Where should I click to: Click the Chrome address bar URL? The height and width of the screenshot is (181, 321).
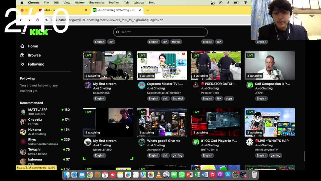tap(107, 20)
